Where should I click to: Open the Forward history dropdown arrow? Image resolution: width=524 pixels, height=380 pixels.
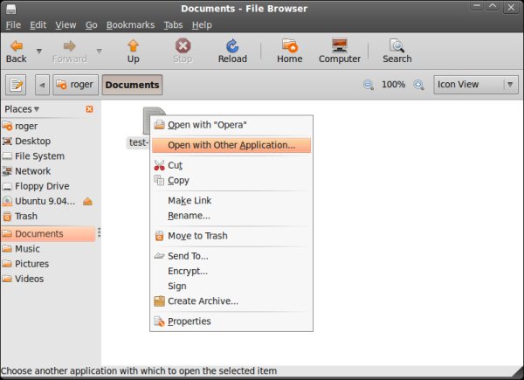[100, 52]
